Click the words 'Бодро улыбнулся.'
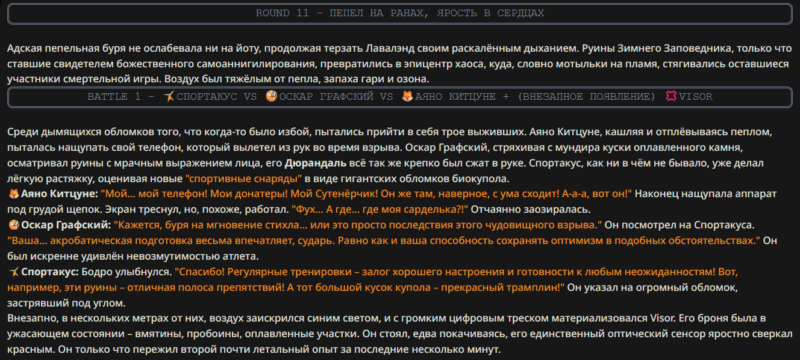Screen dimensions: 800x360 point(127,272)
